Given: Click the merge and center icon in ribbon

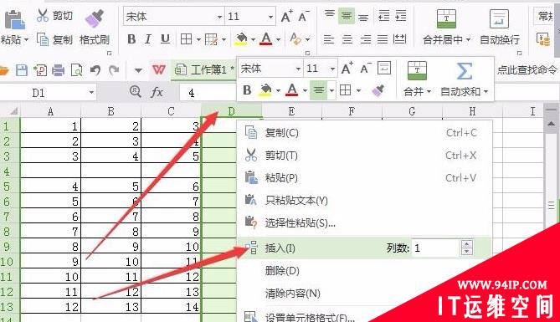Looking at the screenshot, I should 446,19.
